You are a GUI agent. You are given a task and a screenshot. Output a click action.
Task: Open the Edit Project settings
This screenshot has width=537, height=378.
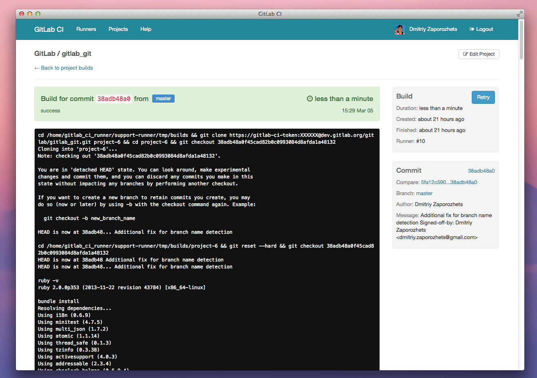[x=479, y=54]
